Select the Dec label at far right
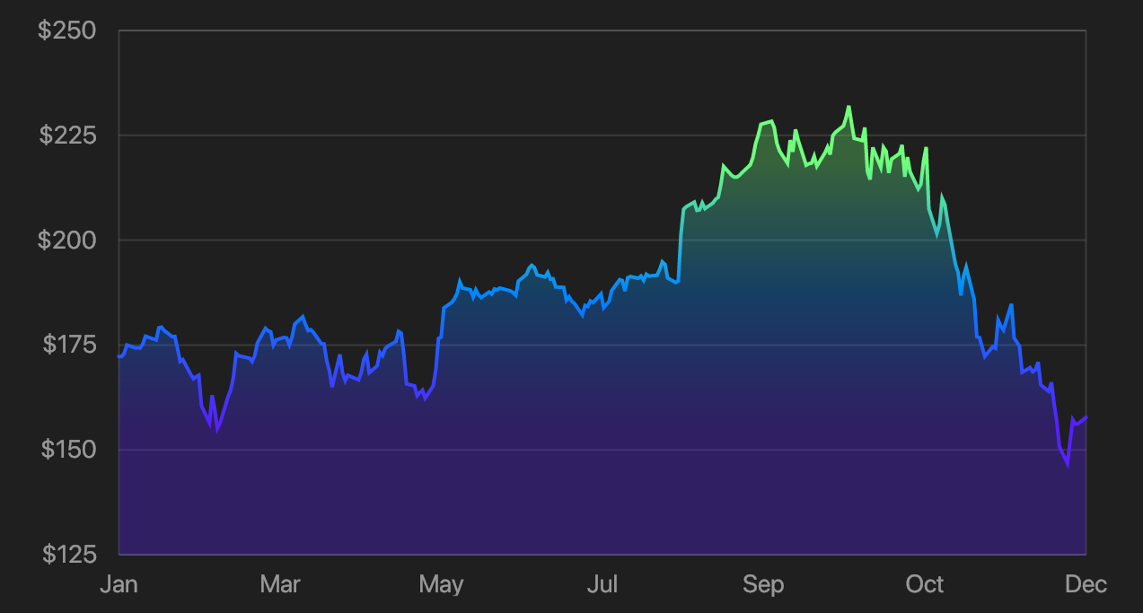This screenshot has width=1143, height=613. (1086, 584)
